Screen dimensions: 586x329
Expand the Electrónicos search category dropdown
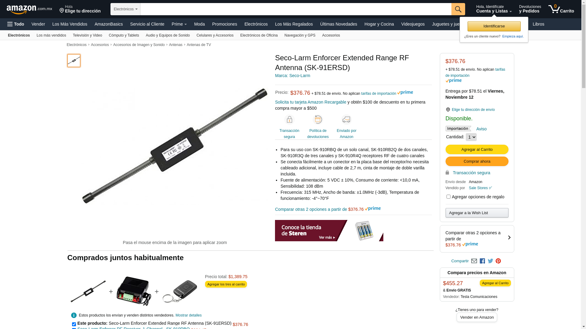point(125,9)
